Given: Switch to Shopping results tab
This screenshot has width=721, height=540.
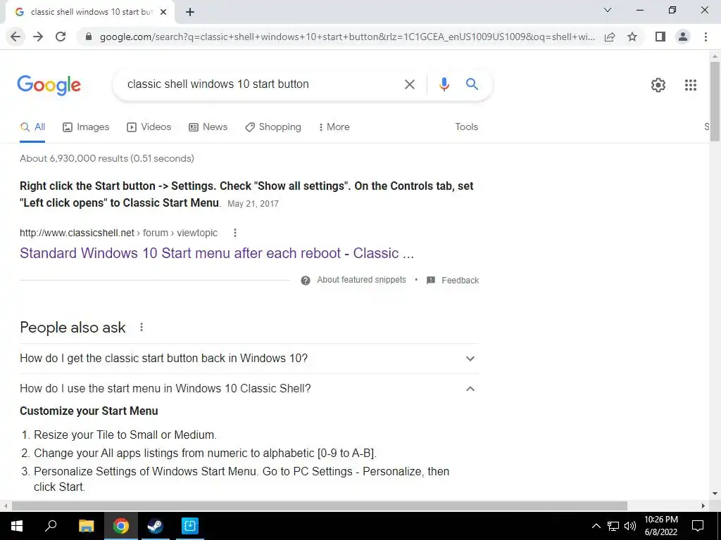Looking at the screenshot, I should 273,127.
